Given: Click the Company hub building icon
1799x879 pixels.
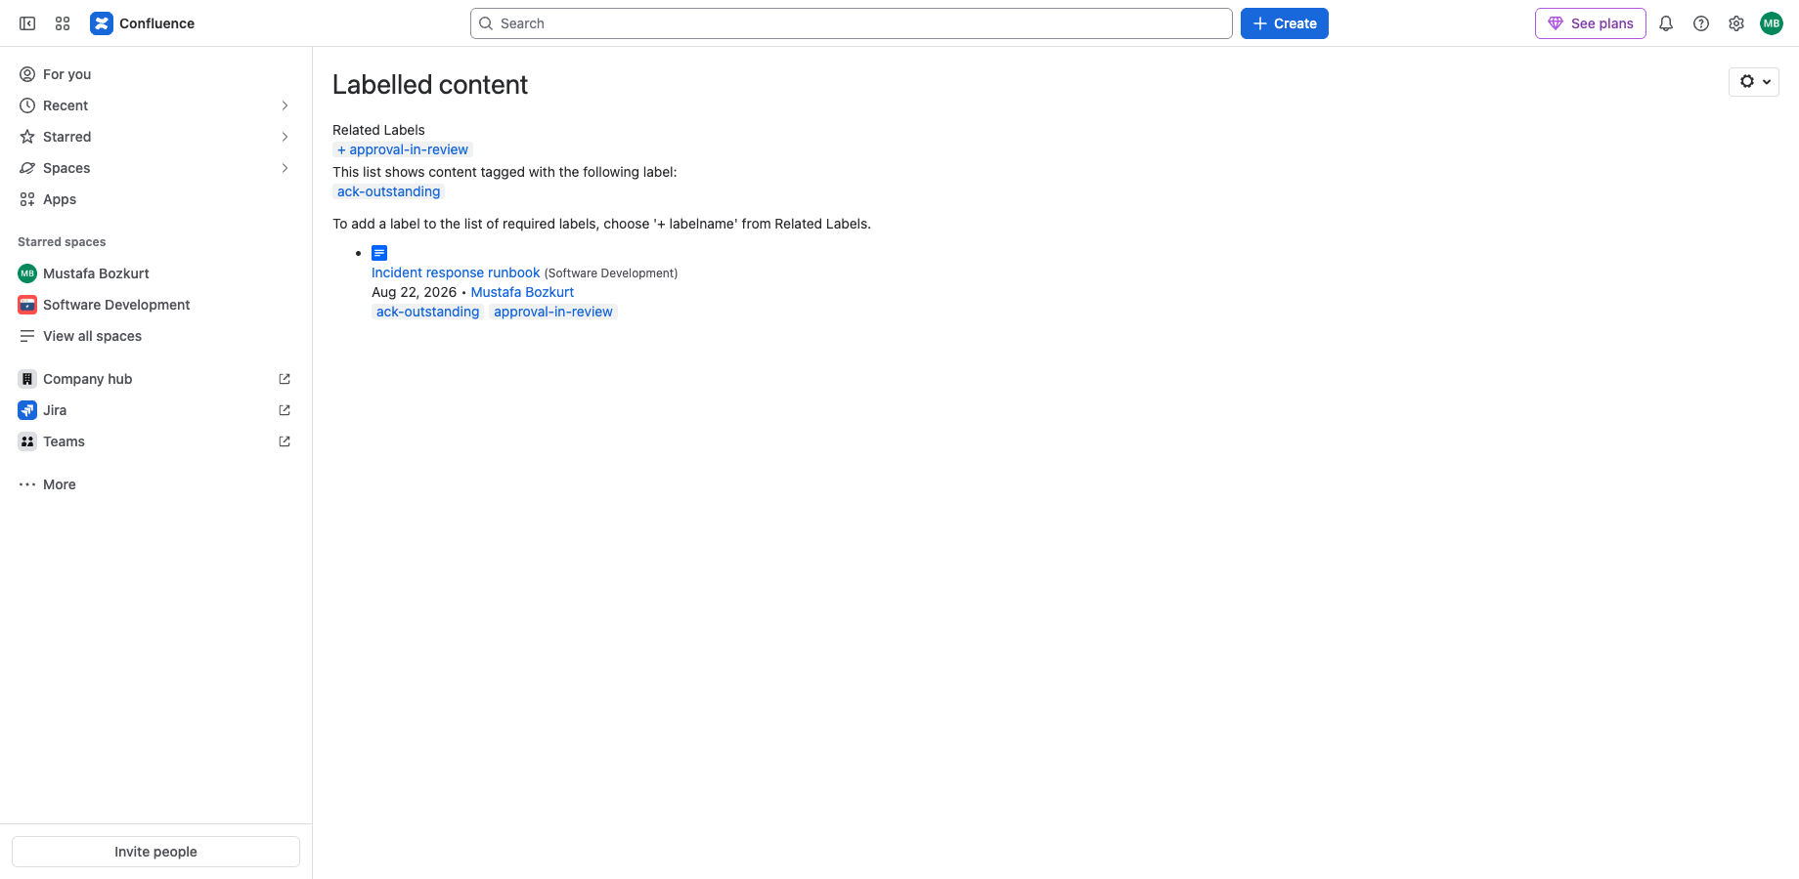Looking at the screenshot, I should pyautogui.click(x=27, y=379).
